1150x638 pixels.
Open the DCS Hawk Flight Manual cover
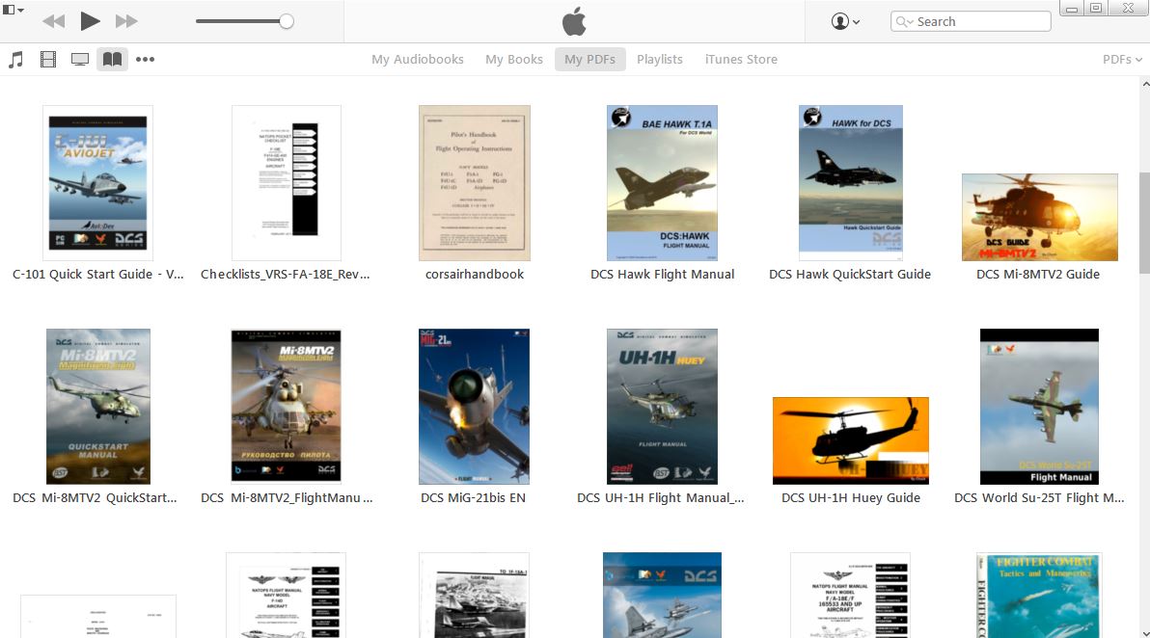(x=662, y=183)
